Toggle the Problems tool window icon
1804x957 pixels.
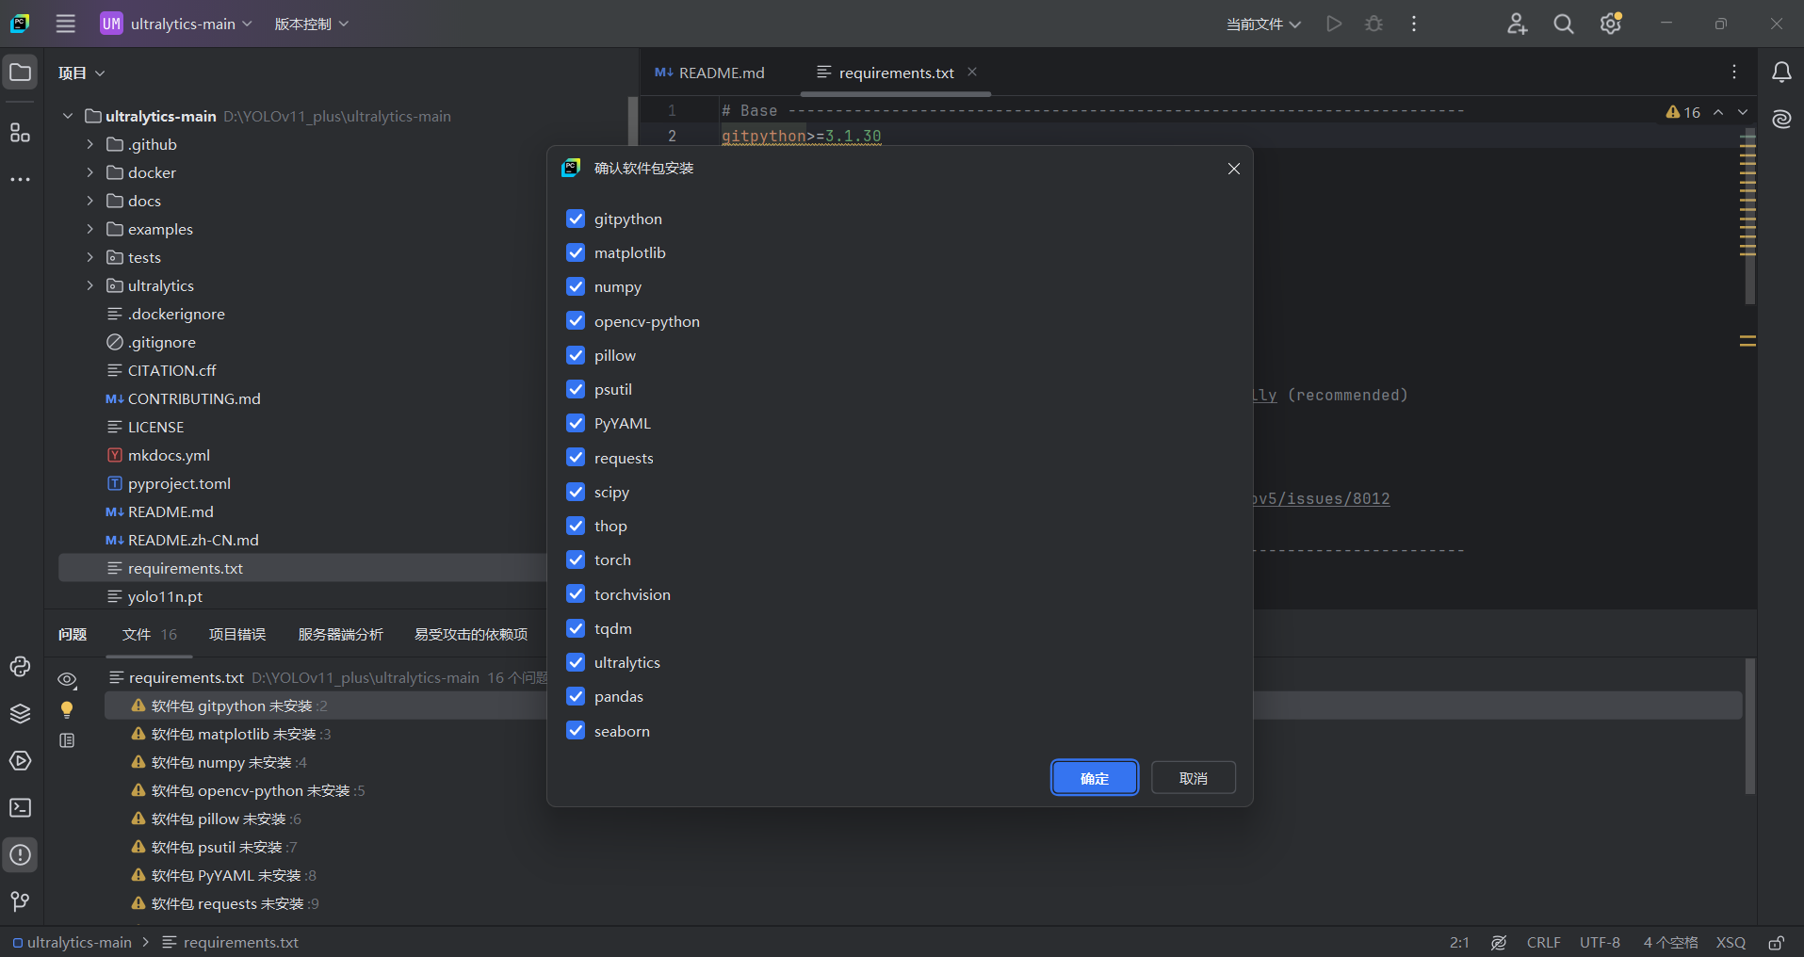point(20,855)
